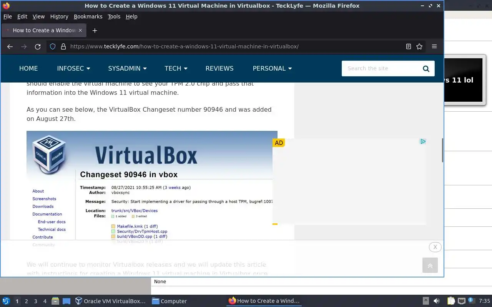Expand the PERSONAL navigation dropdown
This screenshot has width=492, height=307.
point(272,68)
